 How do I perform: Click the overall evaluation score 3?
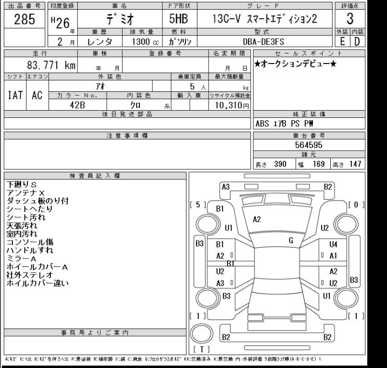350,19
